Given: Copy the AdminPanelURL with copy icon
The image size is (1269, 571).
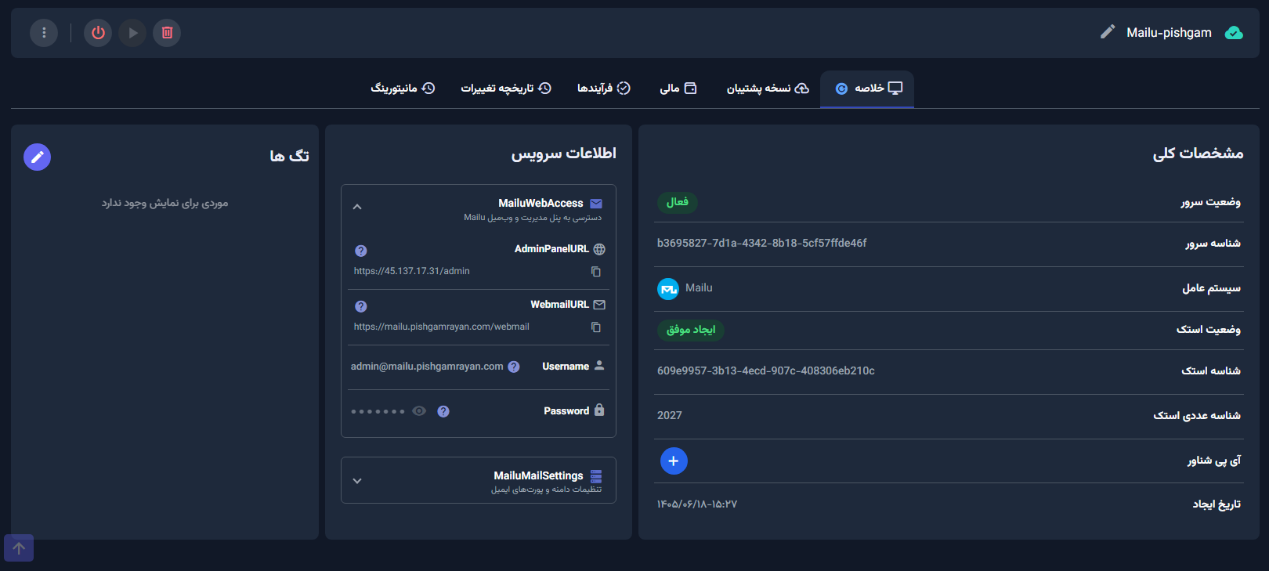Looking at the screenshot, I should [x=596, y=272].
